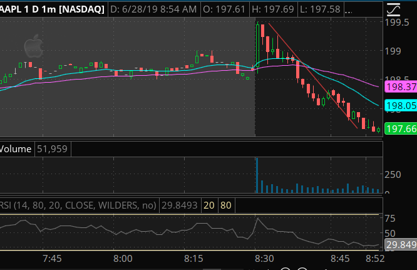Click the tall 8:30 volume spike bar
417x270 pixels.
coord(257,175)
